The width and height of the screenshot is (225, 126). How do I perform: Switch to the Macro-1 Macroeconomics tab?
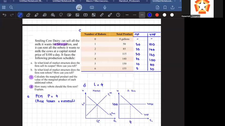98,1
